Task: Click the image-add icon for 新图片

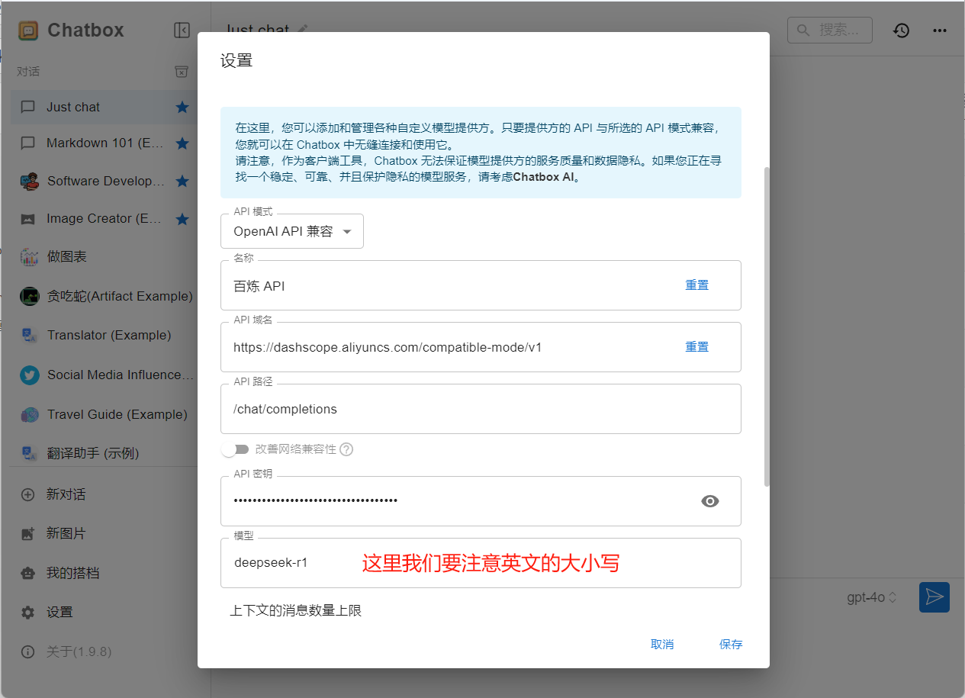Action: [x=28, y=534]
